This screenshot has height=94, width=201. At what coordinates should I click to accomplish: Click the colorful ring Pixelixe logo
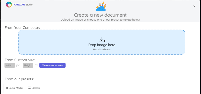(9, 4)
